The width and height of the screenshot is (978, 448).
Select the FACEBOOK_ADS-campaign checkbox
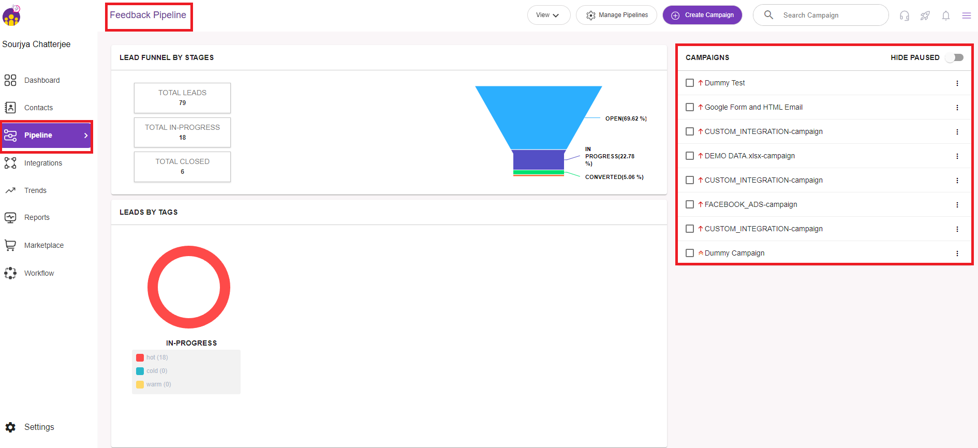pos(689,204)
